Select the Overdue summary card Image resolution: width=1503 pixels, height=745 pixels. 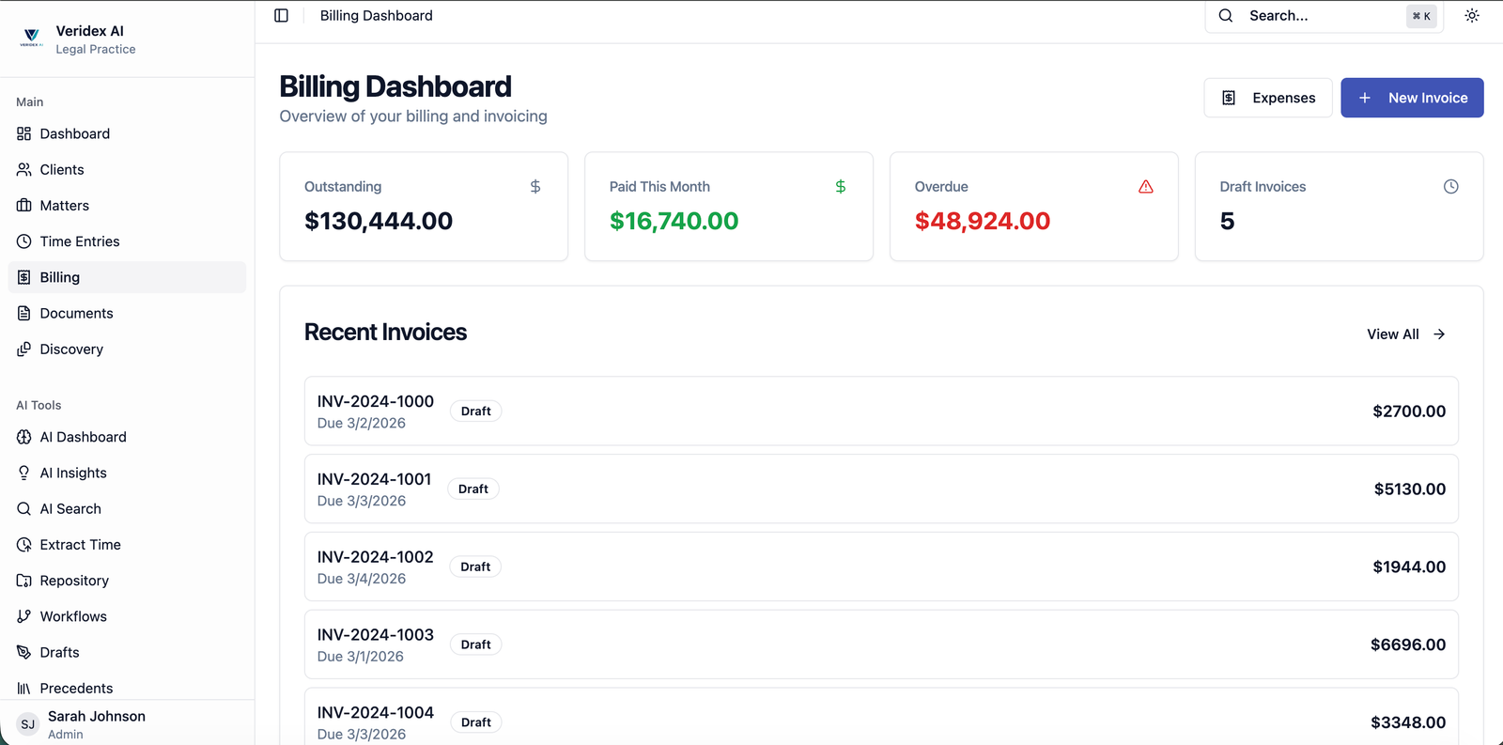(x=1033, y=207)
